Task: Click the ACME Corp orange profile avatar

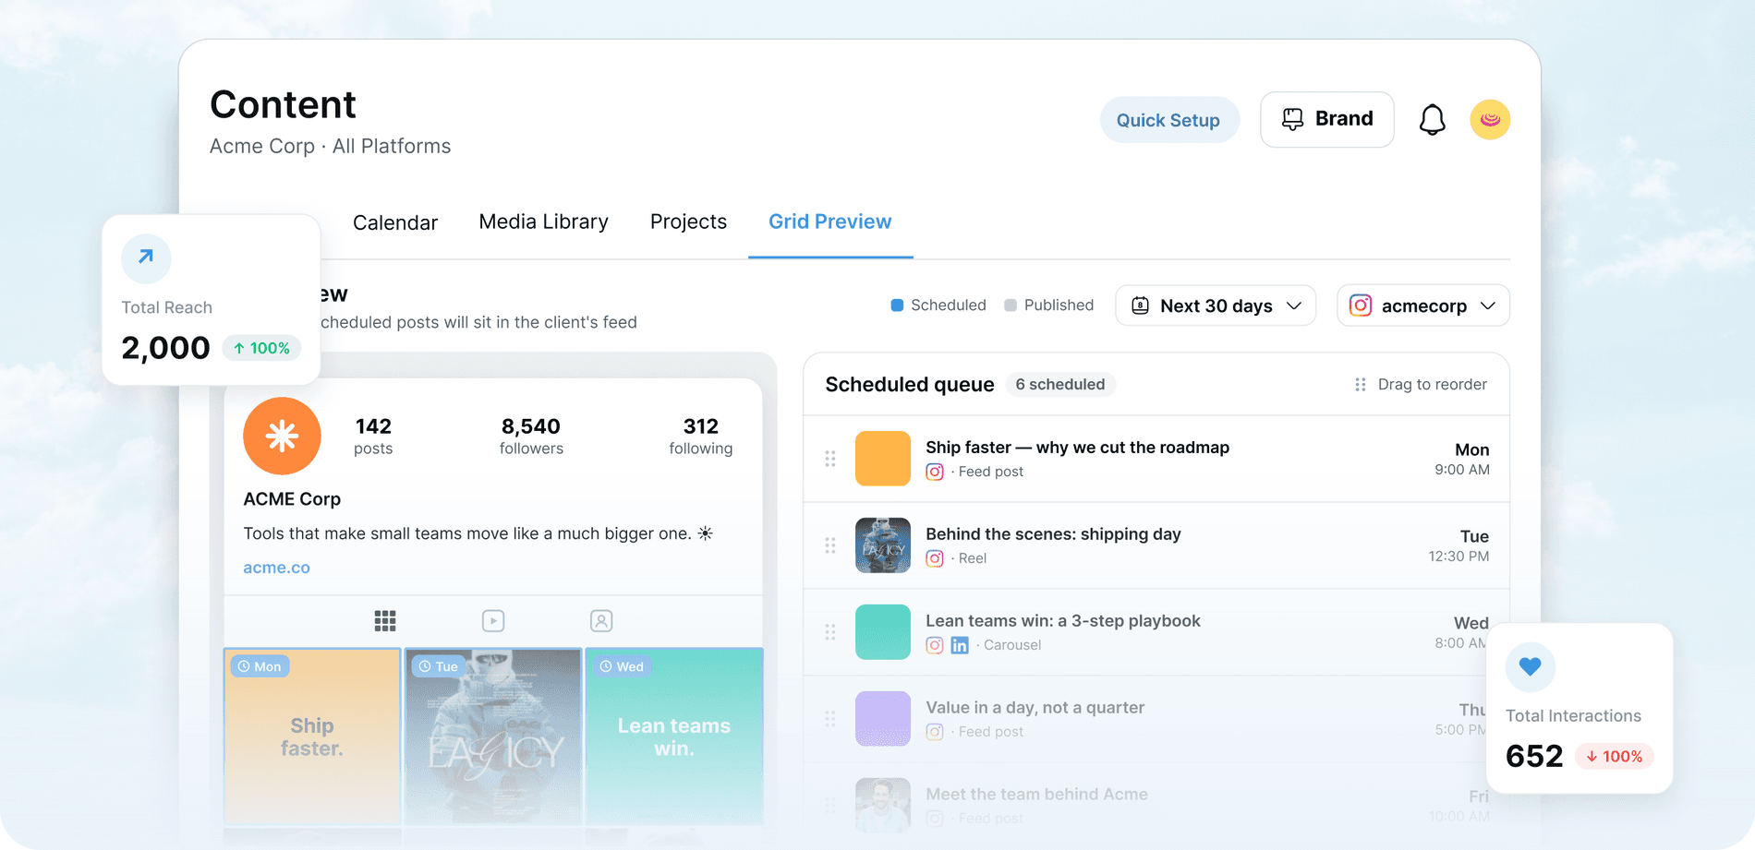Action: pos(282,436)
